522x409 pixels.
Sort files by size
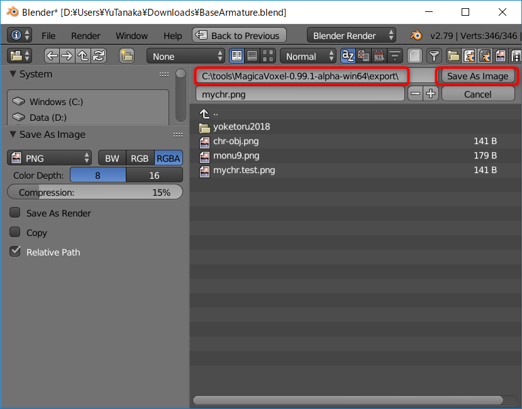point(395,55)
